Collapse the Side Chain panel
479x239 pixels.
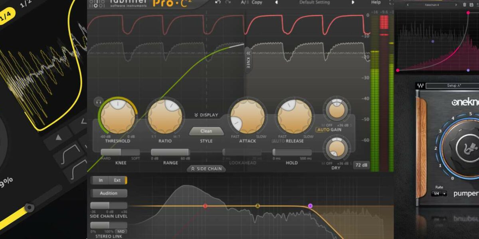click(x=206, y=168)
